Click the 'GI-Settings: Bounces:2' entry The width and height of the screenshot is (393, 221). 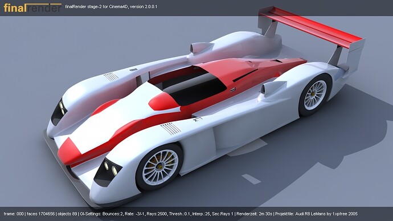(101, 214)
